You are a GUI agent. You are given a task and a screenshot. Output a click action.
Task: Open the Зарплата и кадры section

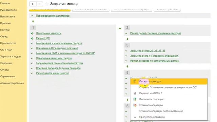point(11,57)
